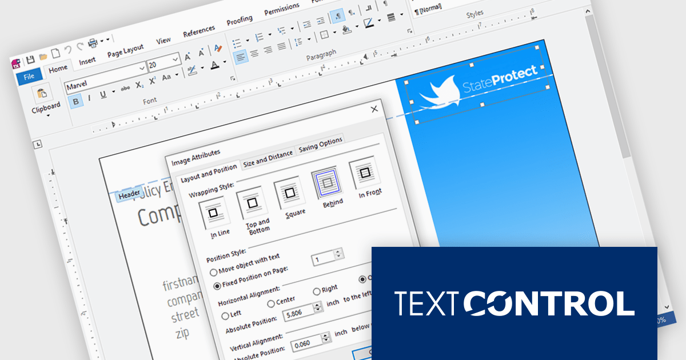Click the border line style icon
Image resolution: width=686 pixels, height=360 pixels.
click(x=392, y=18)
